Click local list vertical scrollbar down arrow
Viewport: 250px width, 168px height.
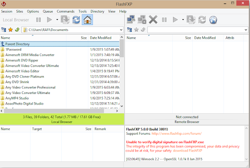pyautogui.click(x=121, y=106)
